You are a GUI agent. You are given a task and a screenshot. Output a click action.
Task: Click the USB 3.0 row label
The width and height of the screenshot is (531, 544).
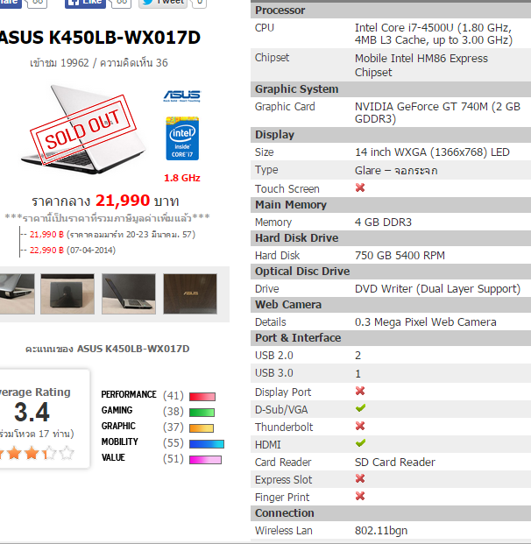pos(274,373)
